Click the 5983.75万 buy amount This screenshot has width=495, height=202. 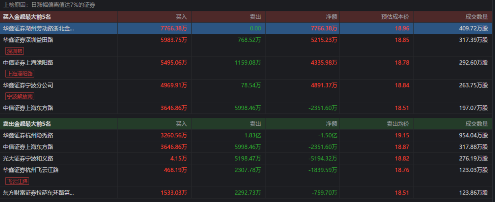(174, 40)
